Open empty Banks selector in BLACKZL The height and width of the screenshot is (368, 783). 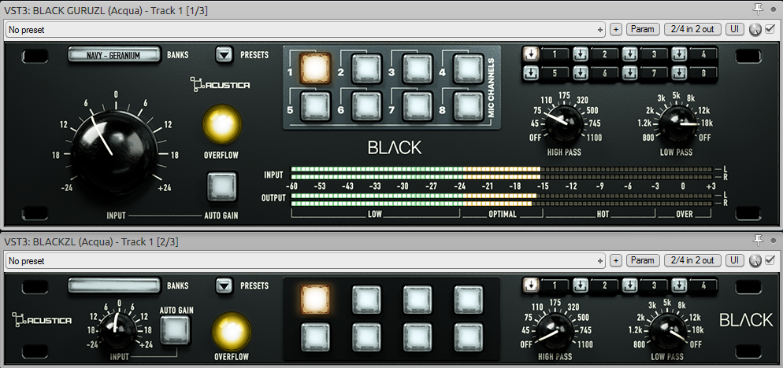point(114,285)
